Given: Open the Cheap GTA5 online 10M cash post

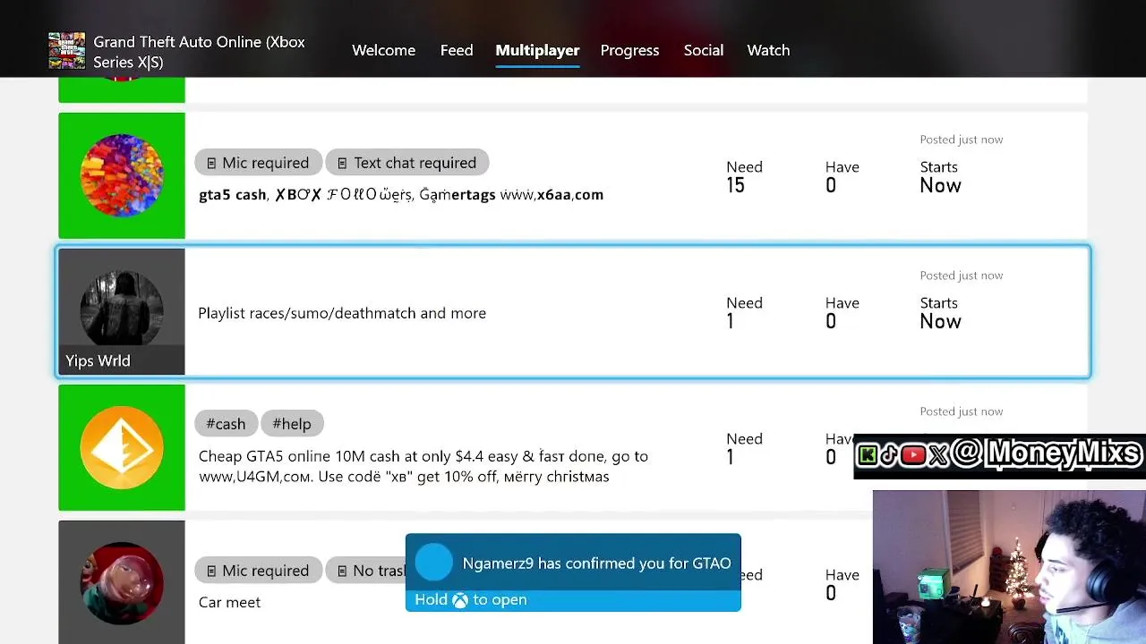Looking at the screenshot, I should point(423,466).
